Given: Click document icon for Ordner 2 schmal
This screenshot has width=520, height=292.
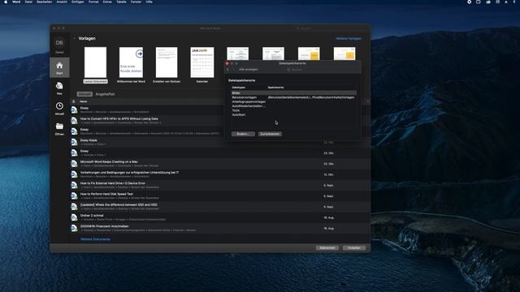Looking at the screenshot, I should (74, 217).
